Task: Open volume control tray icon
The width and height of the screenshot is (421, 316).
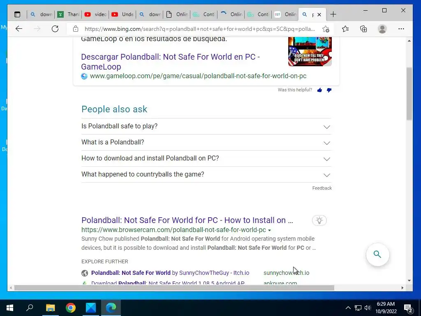Action: coord(368,308)
